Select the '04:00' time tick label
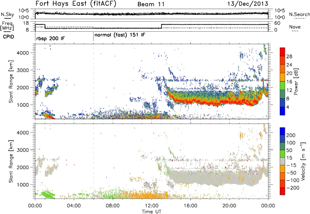This screenshot has height=214, width=310. (x=74, y=206)
